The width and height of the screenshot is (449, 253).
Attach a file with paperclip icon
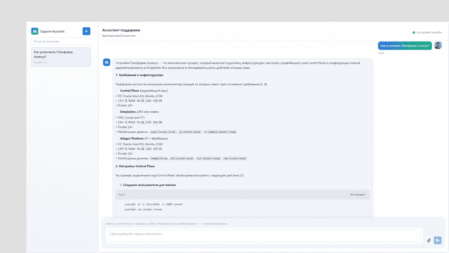(x=429, y=240)
